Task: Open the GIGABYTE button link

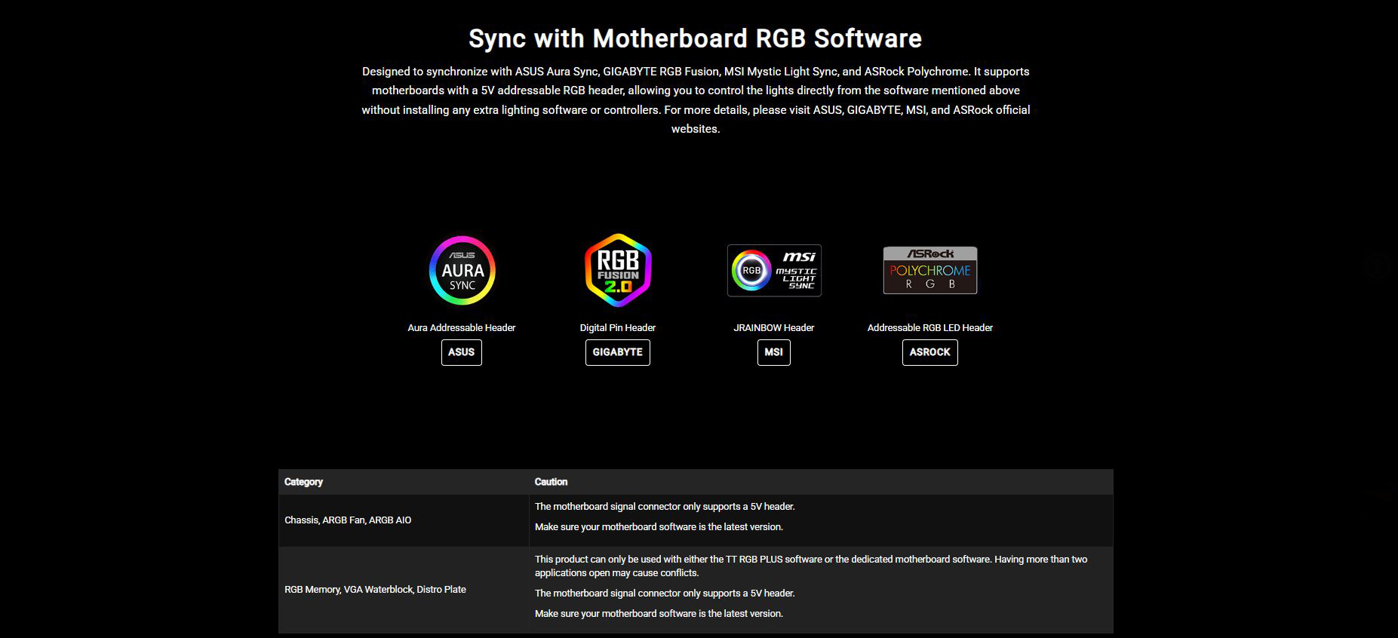Action: pos(618,352)
